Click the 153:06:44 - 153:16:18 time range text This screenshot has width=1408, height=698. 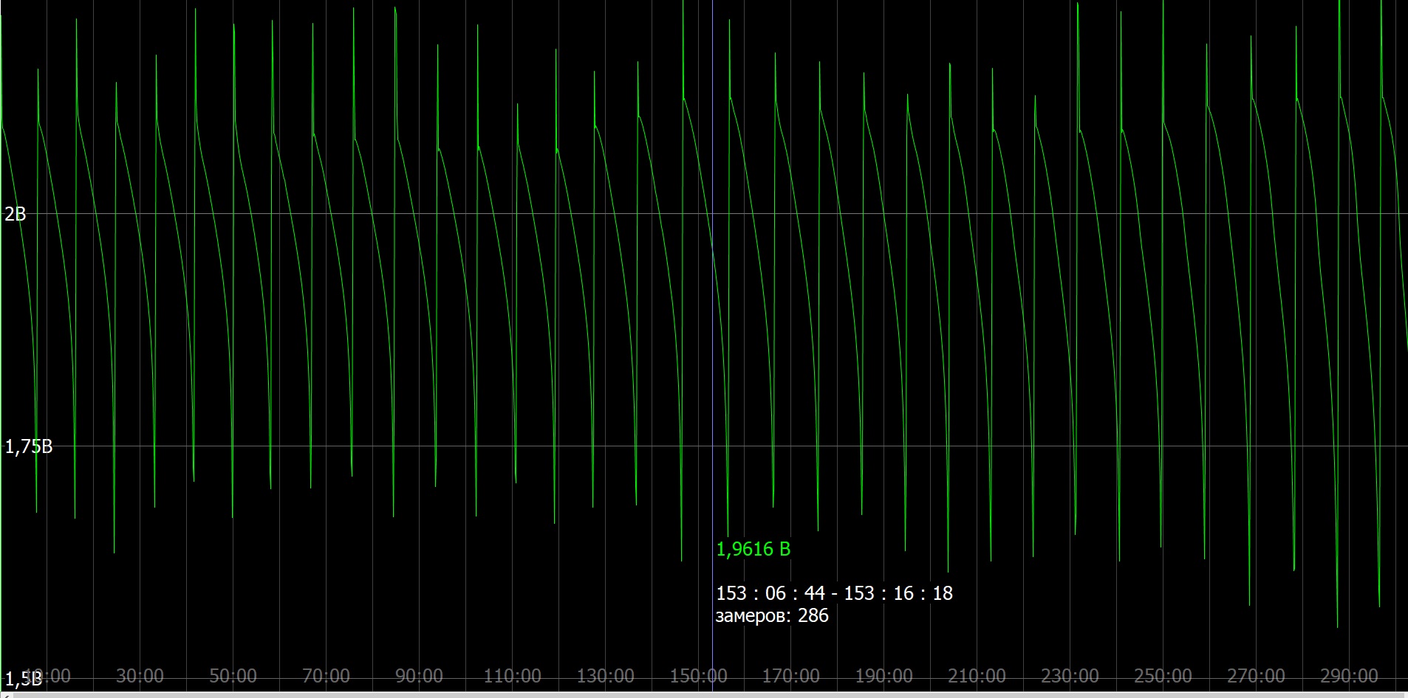pos(834,593)
